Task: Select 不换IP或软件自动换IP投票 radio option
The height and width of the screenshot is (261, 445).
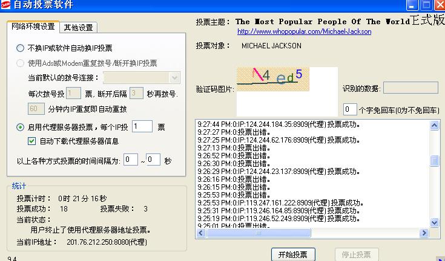Action: [21, 48]
